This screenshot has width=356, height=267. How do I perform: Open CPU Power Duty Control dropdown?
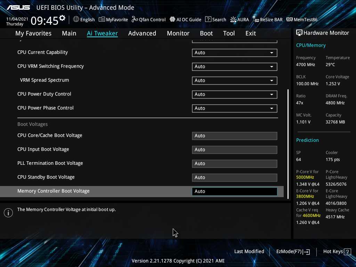pyautogui.click(x=235, y=95)
